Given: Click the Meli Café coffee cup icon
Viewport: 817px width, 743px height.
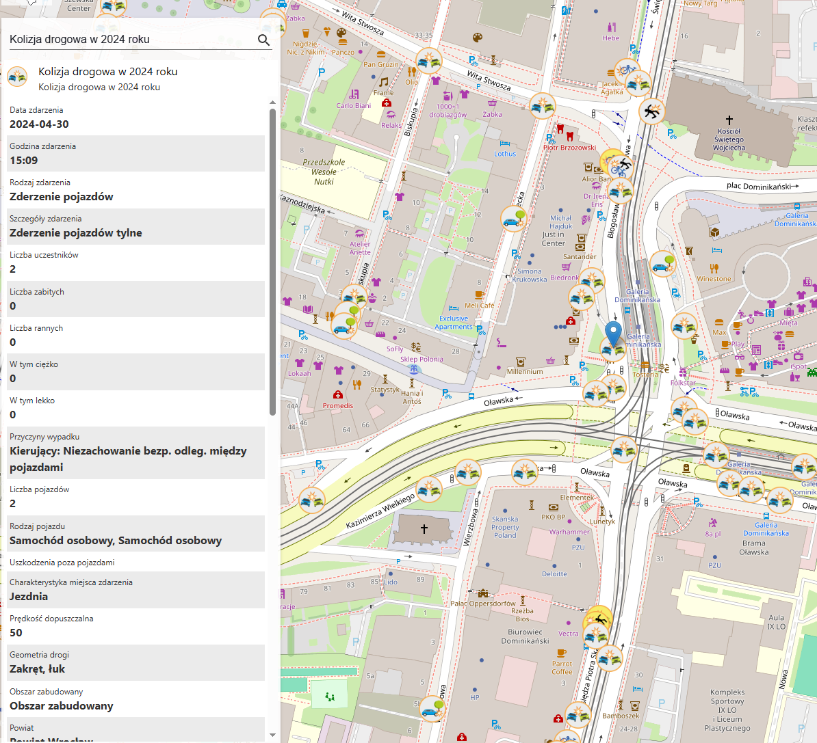Looking at the screenshot, I should [479, 295].
